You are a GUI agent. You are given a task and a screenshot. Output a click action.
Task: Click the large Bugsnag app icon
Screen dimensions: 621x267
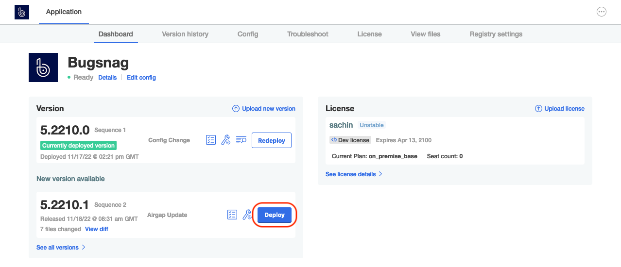(x=43, y=67)
